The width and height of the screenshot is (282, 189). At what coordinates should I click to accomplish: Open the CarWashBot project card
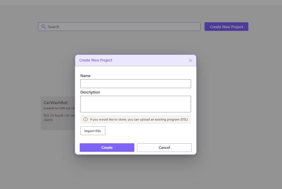point(58,113)
